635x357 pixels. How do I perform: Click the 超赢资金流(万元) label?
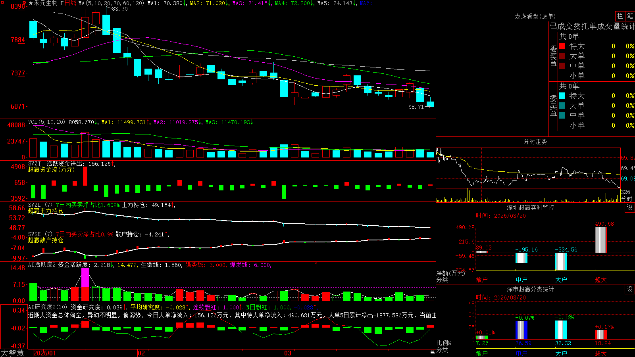click(x=51, y=170)
